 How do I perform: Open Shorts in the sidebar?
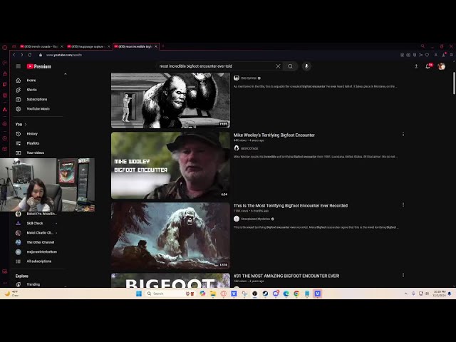(31, 90)
